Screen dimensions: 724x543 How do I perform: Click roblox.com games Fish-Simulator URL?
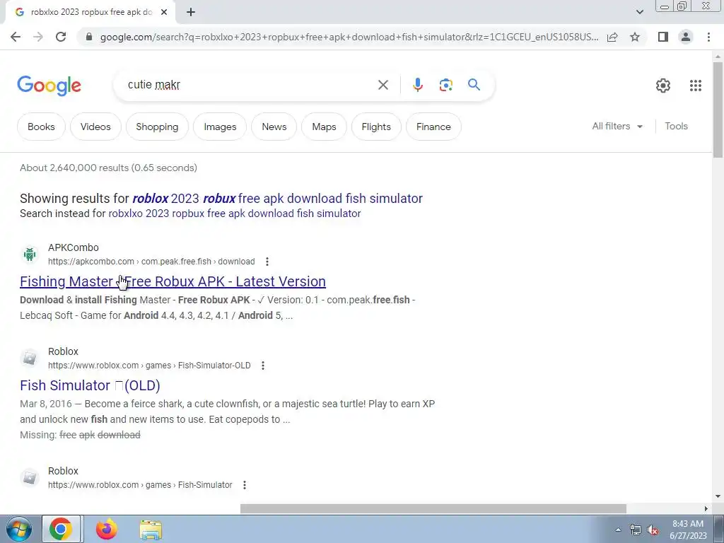click(x=140, y=485)
